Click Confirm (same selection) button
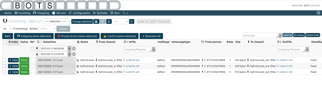This screenshot has width=322, height=102. 120,36
